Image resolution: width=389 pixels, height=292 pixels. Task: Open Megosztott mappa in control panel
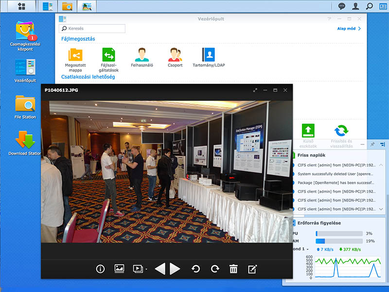(75, 58)
